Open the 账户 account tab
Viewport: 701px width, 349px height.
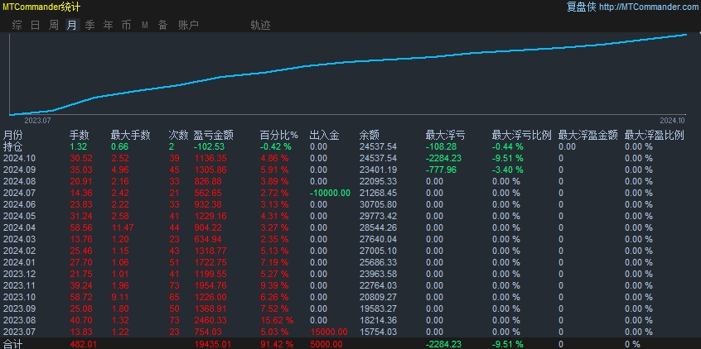188,25
